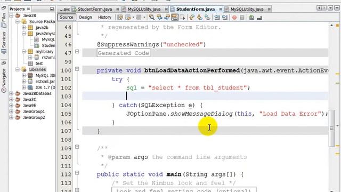Maximize the editor window icon
This screenshot has height=192, width=341.
pos(337,8)
